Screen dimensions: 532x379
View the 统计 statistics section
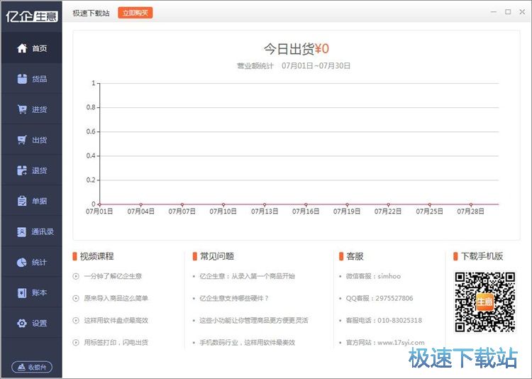point(31,262)
